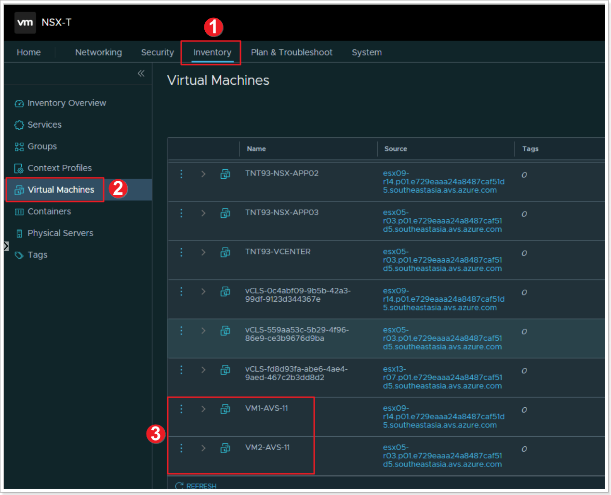The height and width of the screenshot is (495, 611).
Task: Refresh the virtual machines list
Action: [x=196, y=486]
